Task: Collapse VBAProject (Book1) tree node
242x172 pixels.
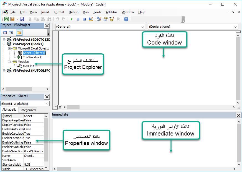Action: [4, 44]
